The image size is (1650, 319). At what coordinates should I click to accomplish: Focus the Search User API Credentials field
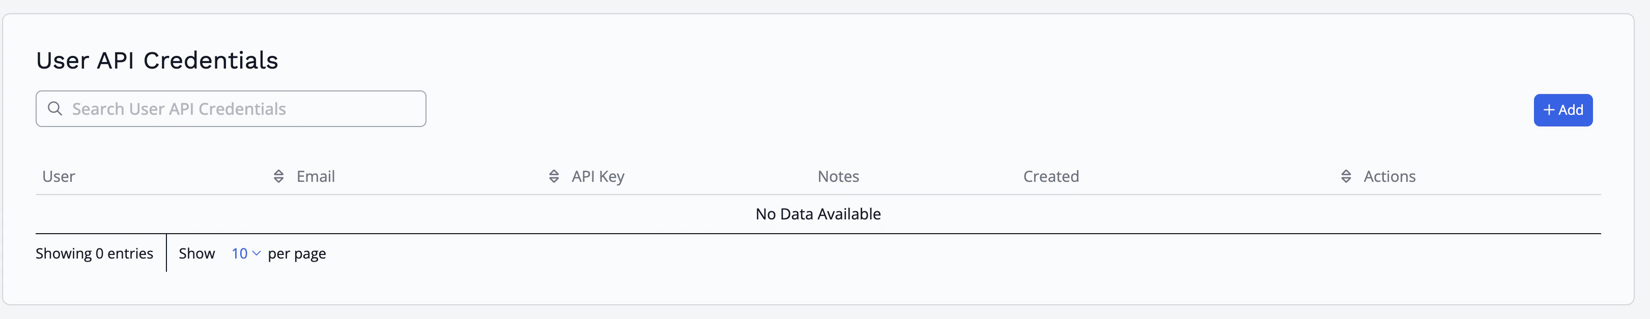(231, 109)
